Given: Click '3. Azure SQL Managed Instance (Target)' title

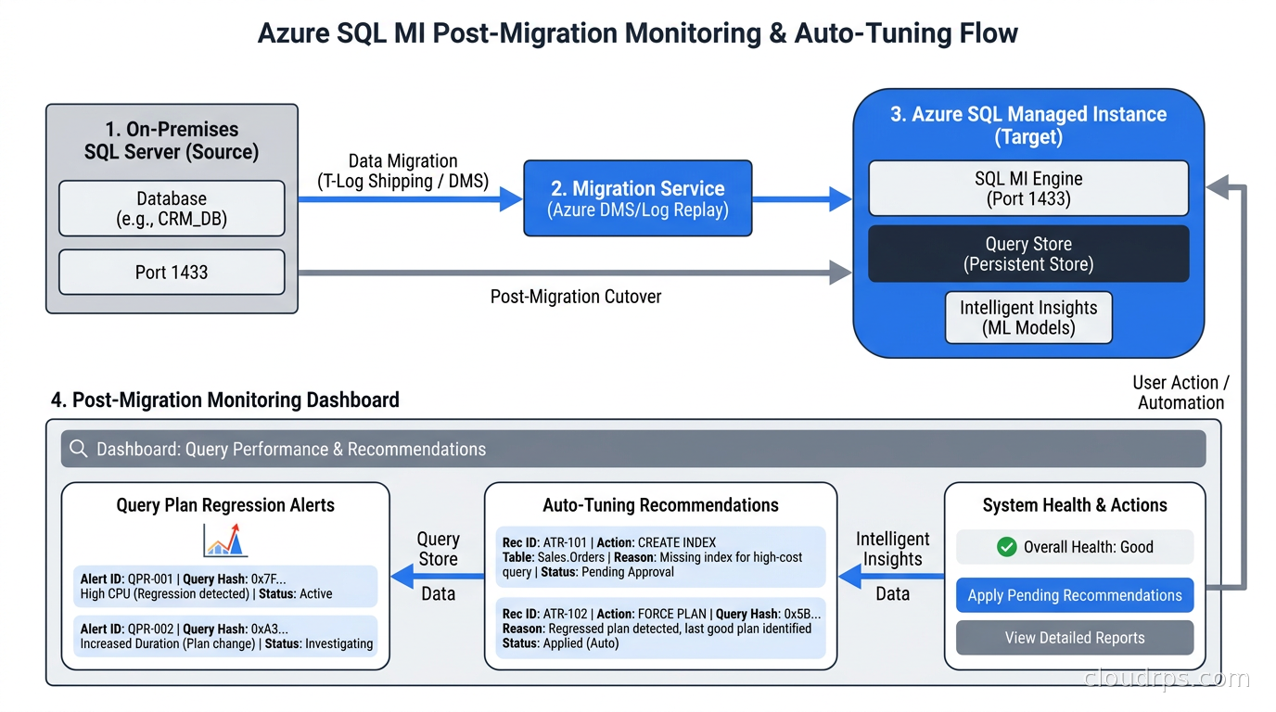Looking at the screenshot, I should pyautogui.click(x=1028, y=125).
